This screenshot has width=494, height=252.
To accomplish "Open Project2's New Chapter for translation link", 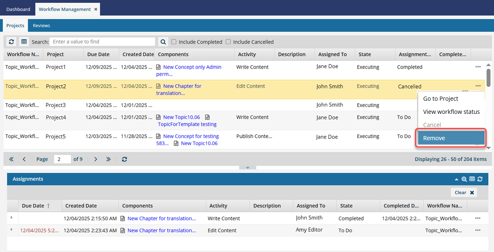I will point(179,90).
